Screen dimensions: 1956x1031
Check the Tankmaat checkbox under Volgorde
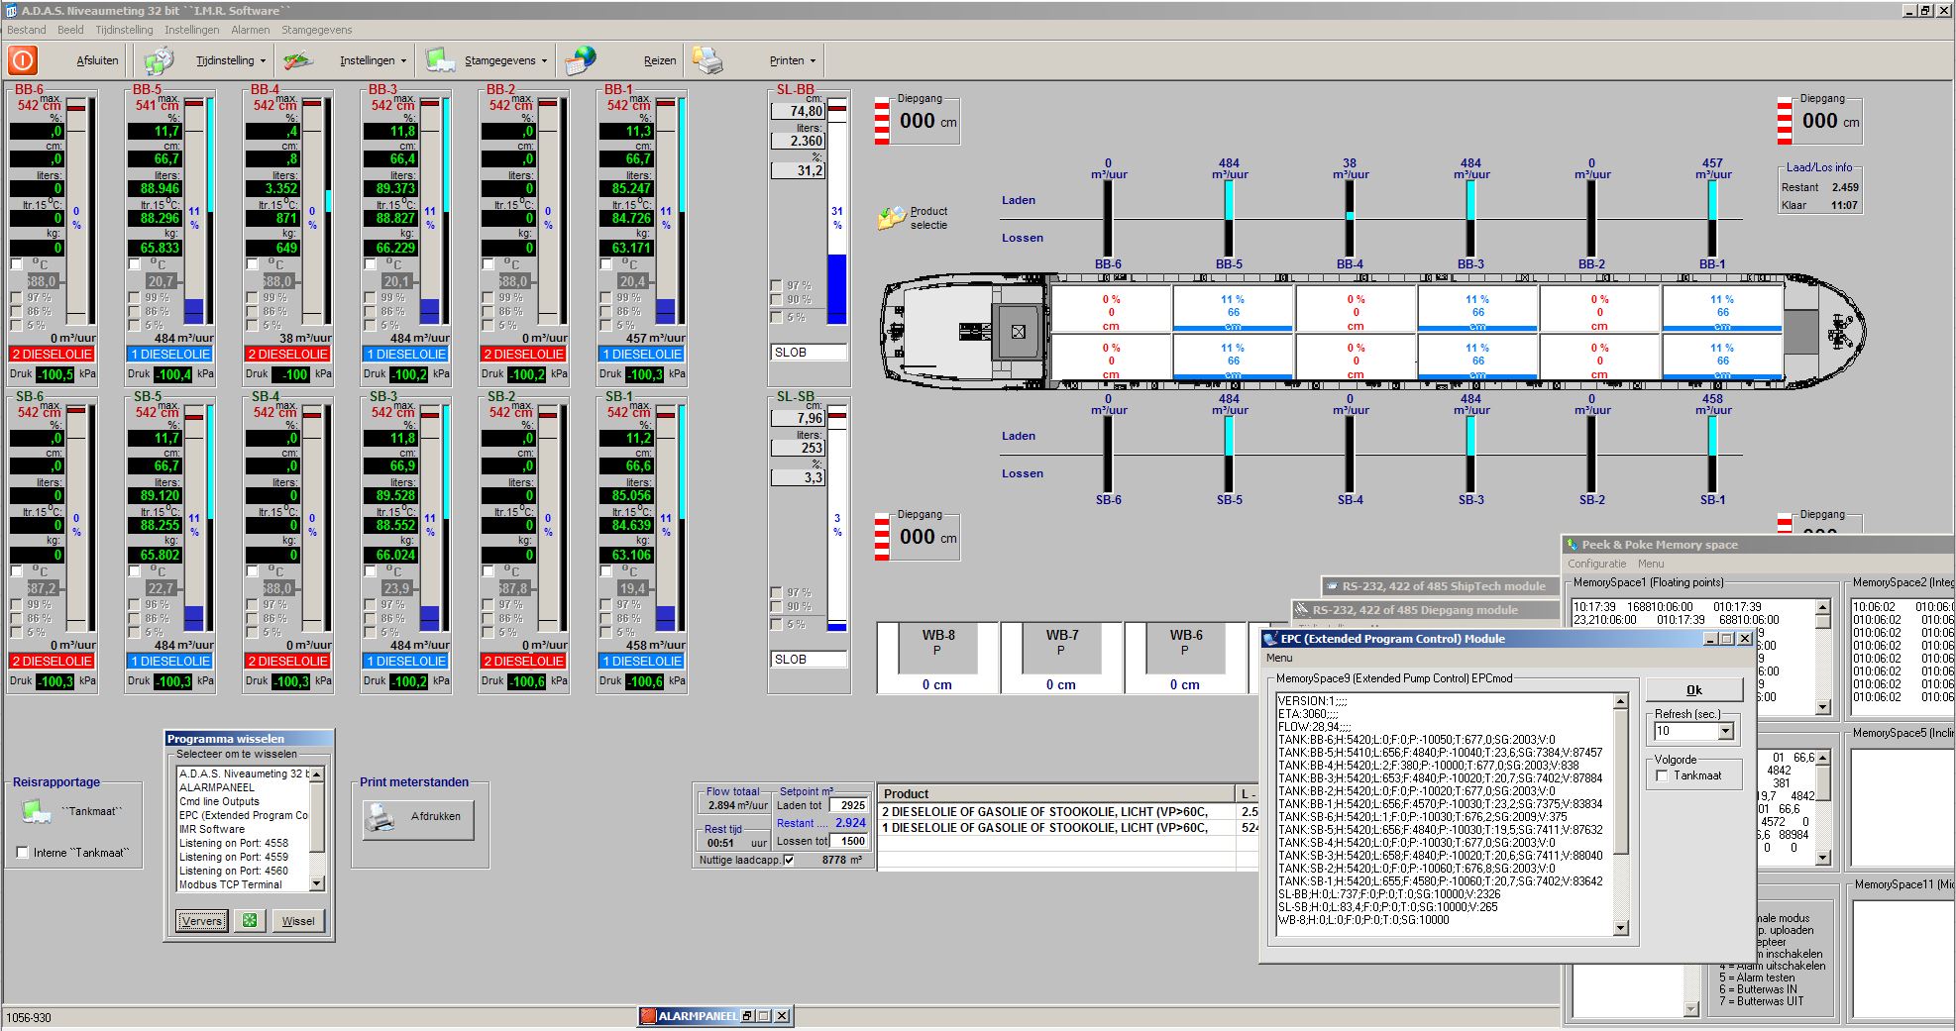click(x=1663, y=775)
